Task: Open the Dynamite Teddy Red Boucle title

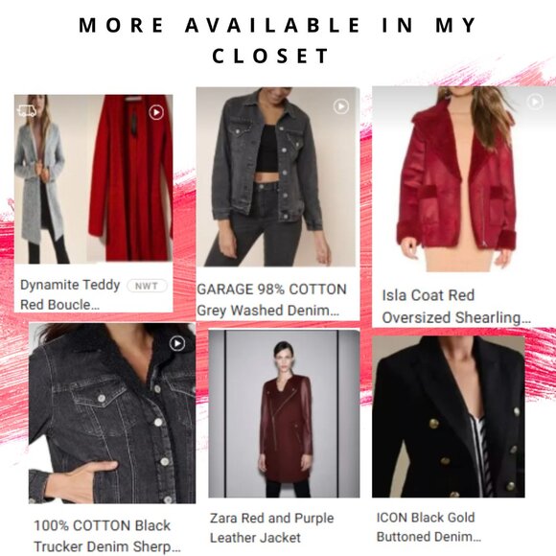Action: (x=70, y=294)
